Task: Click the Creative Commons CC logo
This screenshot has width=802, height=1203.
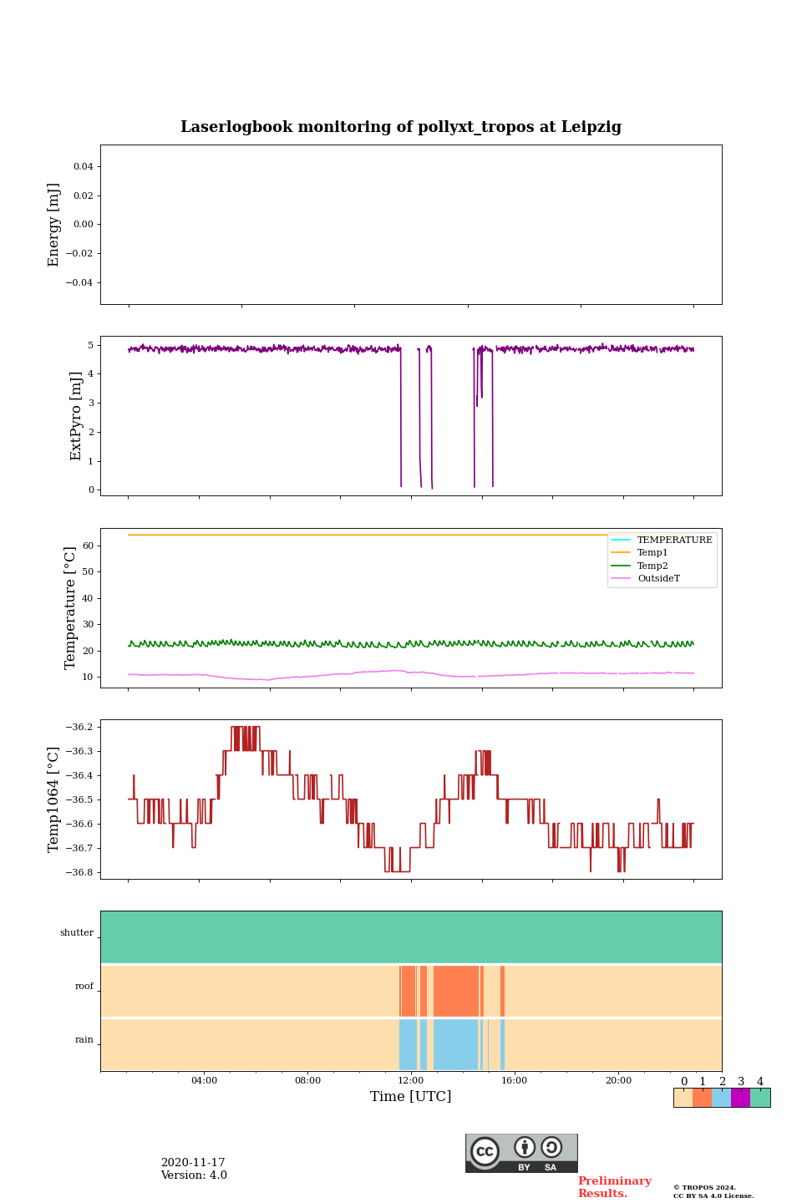Action: point(485,1151)
